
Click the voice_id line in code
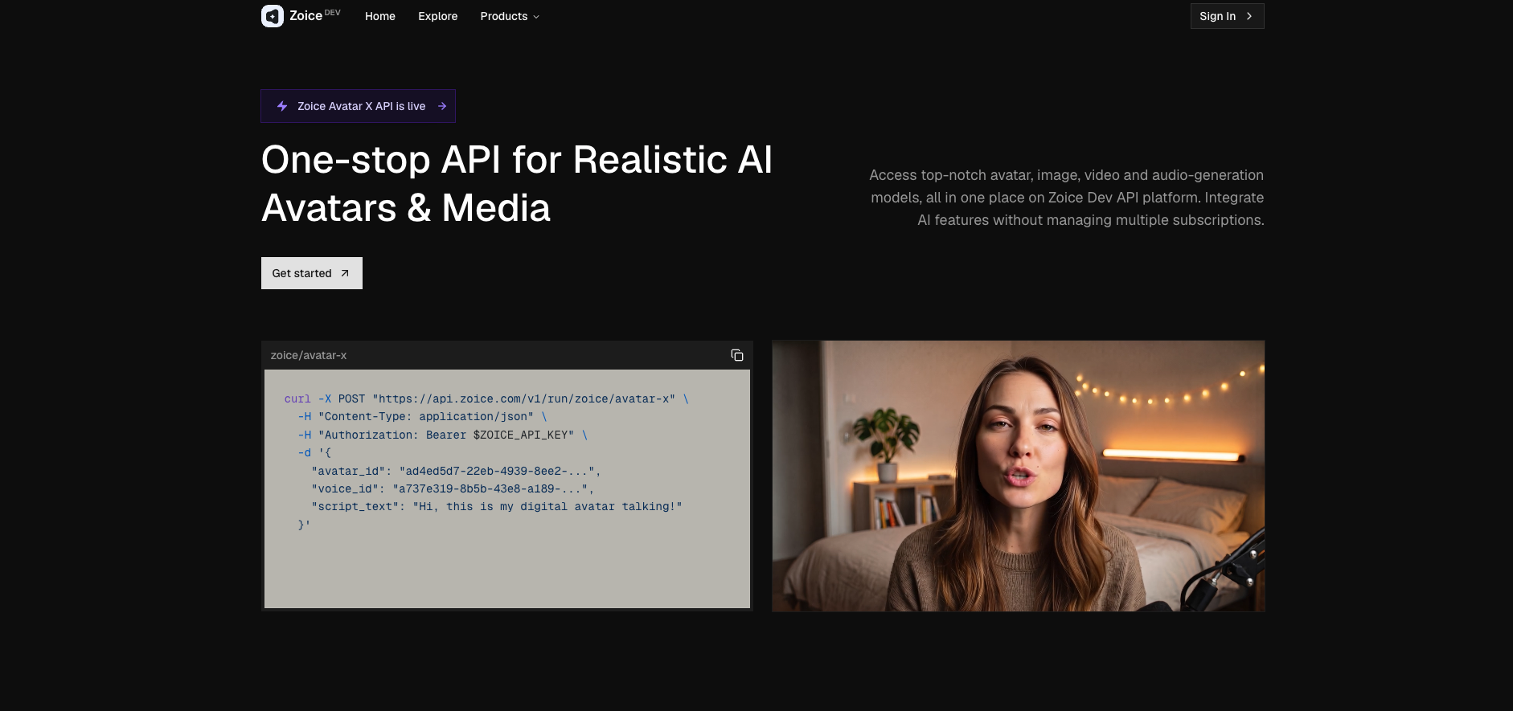[453, 488]
